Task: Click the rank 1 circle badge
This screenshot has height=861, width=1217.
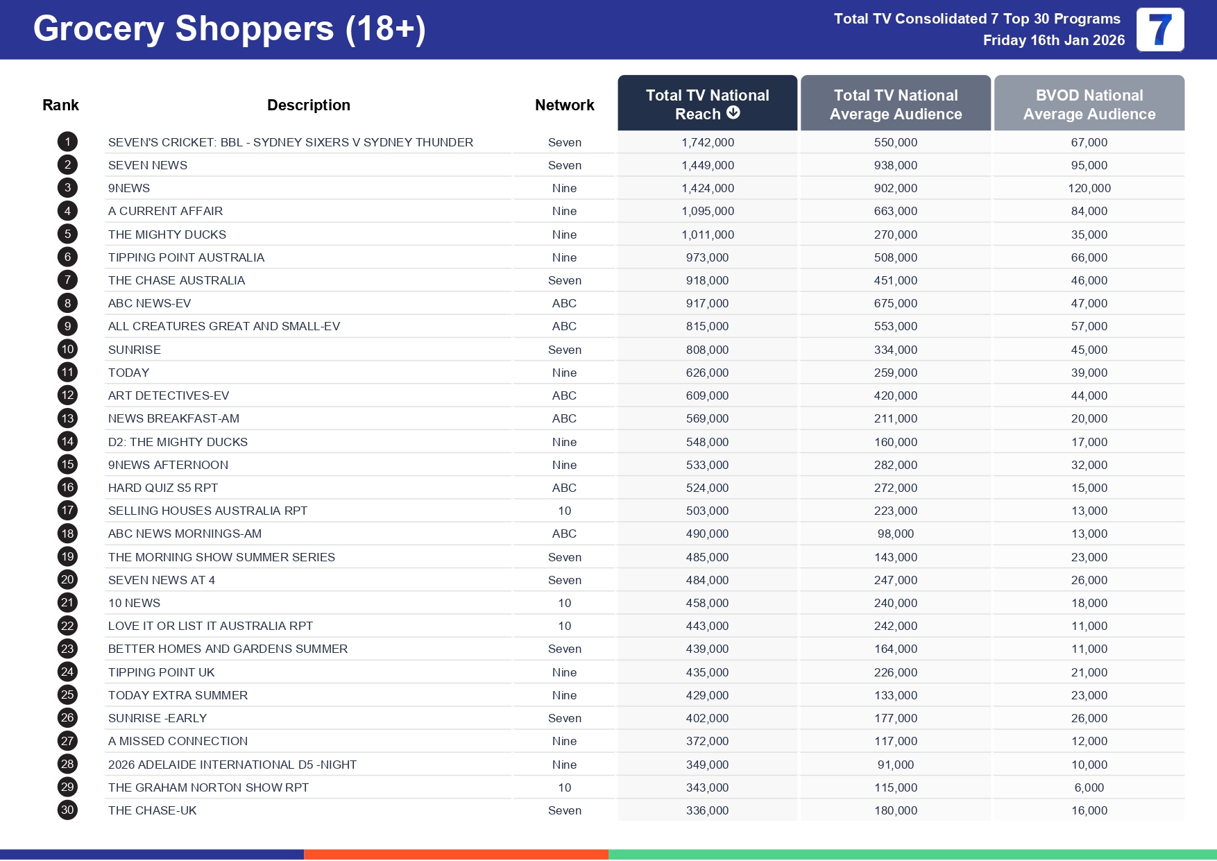Action: pyautogui.click(x=67, y=142)
